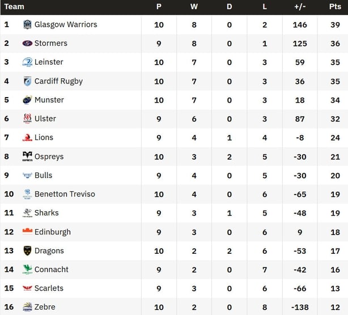The height and width of the screenshot is (315, 348).
Task: Sort by the W wins column header
Action: (194, 7)
